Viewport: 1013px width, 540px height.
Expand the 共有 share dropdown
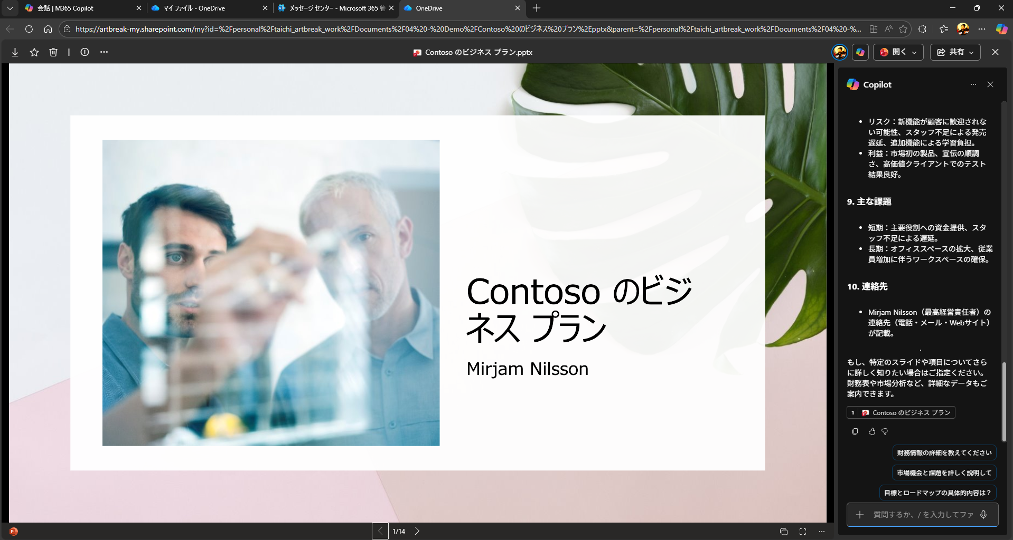[971, 52]
